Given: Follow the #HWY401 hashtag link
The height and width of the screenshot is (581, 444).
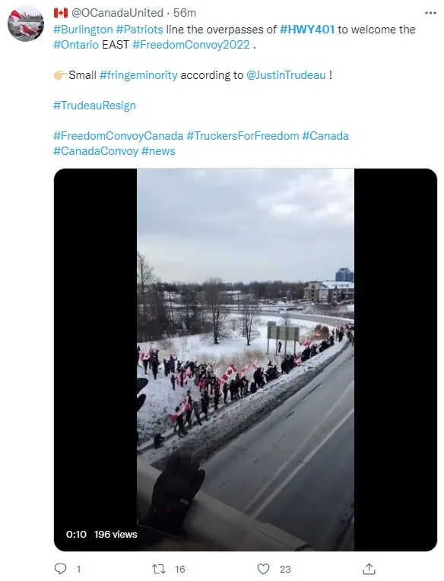Looking at the screenshot, I should 307,30.
